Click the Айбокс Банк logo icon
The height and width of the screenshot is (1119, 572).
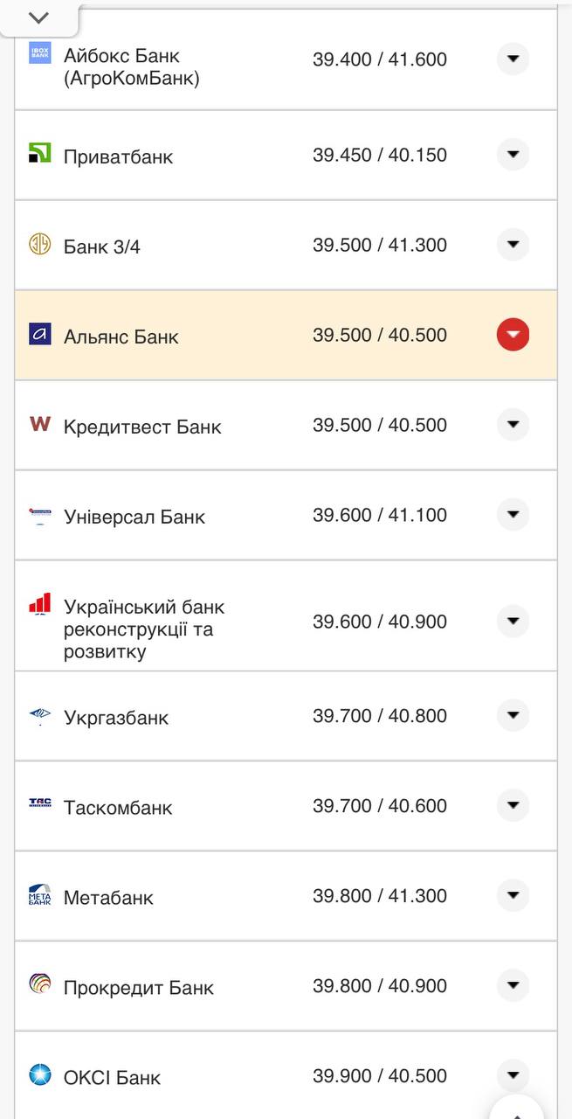pos(41,54)
